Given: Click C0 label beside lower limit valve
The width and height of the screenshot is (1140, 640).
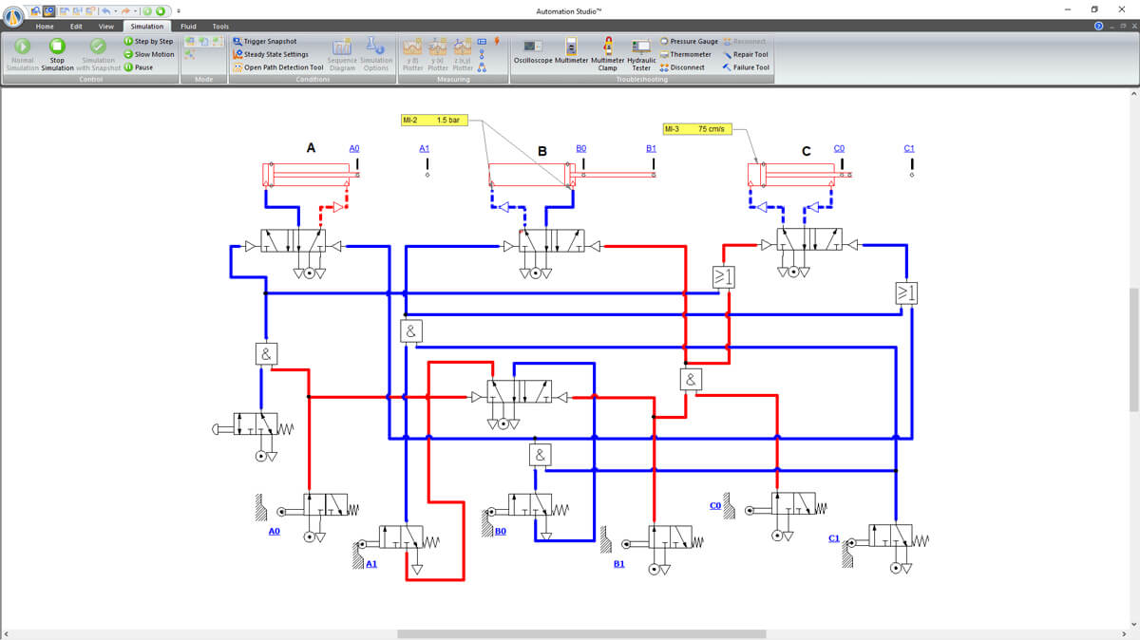Looking at the screenshot, I should click(715, 506).
